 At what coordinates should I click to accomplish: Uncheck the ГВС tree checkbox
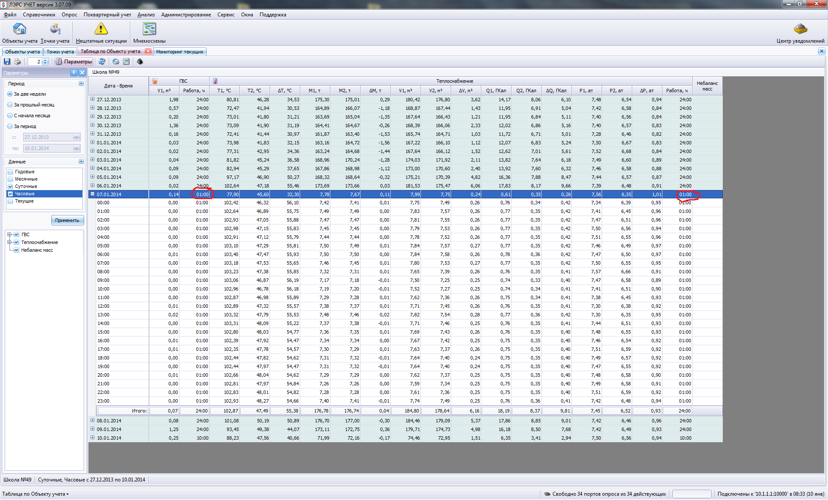click(16, 234)
